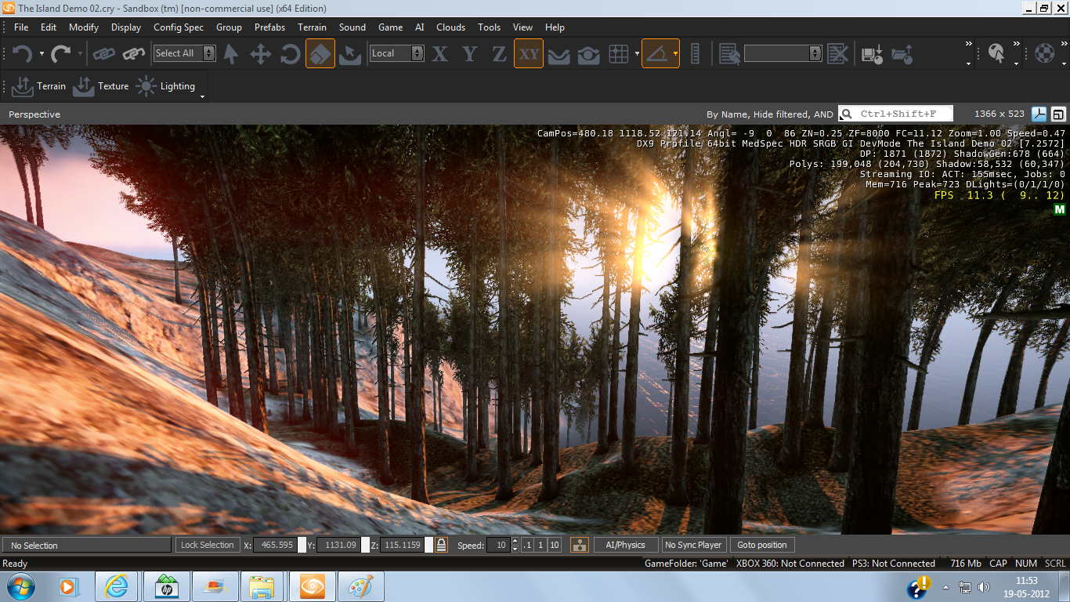Expand options arrow of the Terrain/Lighting toolbar
Screen dimensions: 1070x602
(202, 96)
